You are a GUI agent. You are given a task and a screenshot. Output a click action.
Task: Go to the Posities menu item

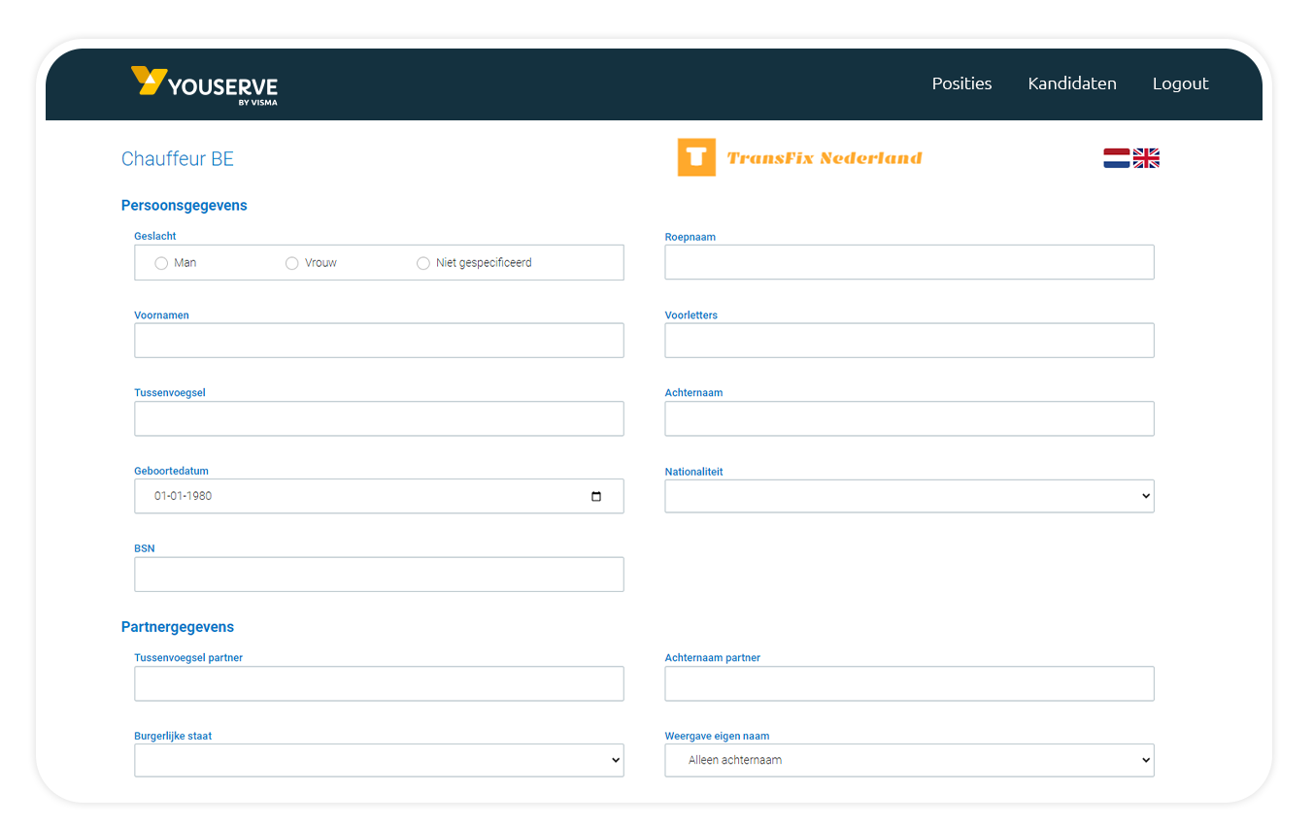coord(961,83)
